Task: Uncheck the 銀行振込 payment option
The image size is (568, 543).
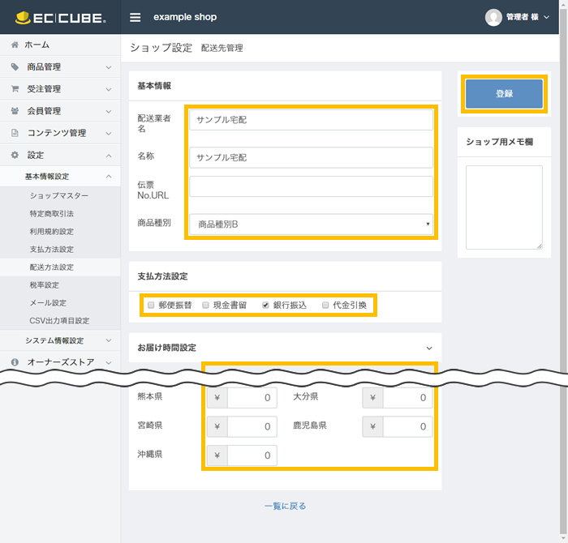Action: (265, 306)
